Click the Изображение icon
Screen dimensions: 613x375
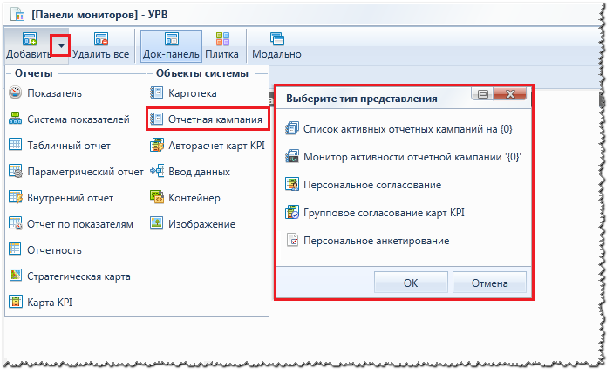pyautogui.click(x=156, y=223)
